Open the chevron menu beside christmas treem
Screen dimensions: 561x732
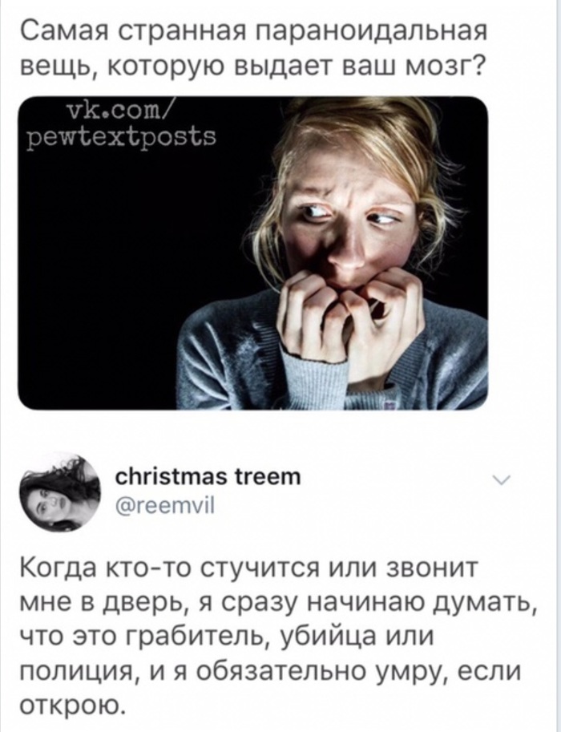pos(503,480)
